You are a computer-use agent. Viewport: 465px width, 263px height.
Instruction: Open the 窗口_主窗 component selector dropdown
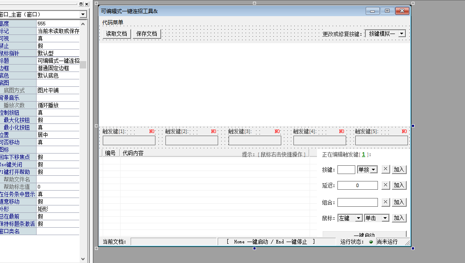click(x=83, y=14)
